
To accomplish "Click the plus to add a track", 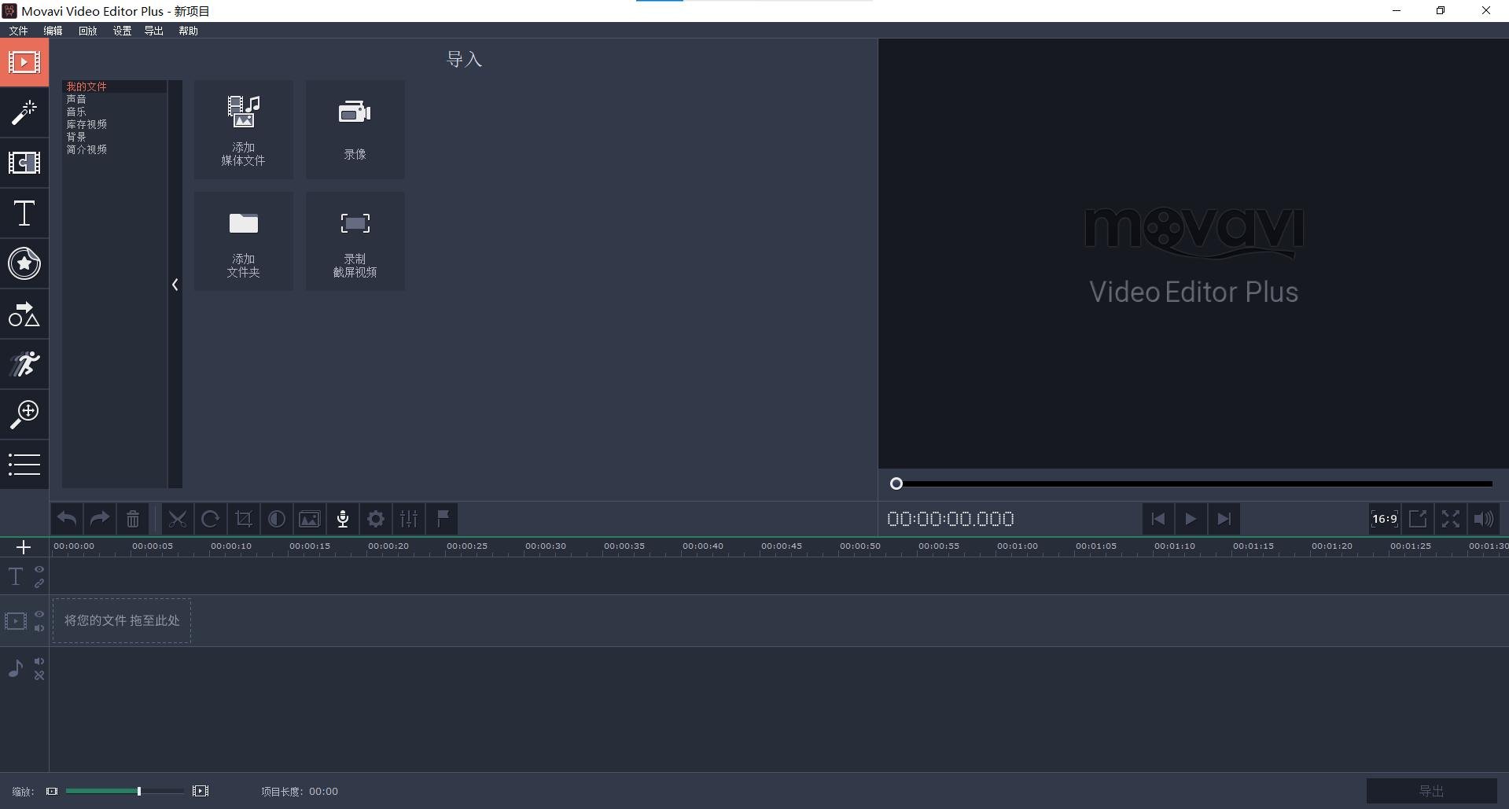I will [24, 547].
